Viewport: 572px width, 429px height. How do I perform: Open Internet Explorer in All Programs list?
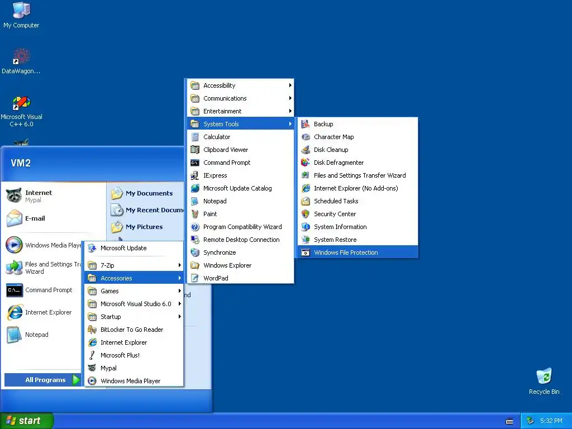[x=134, y=342]
